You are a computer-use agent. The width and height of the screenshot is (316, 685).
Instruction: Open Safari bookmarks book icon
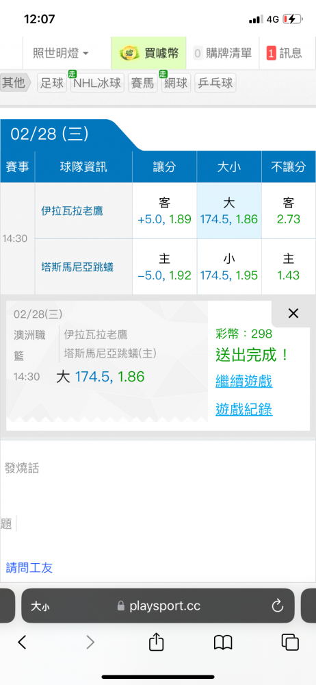click(223, 643)
